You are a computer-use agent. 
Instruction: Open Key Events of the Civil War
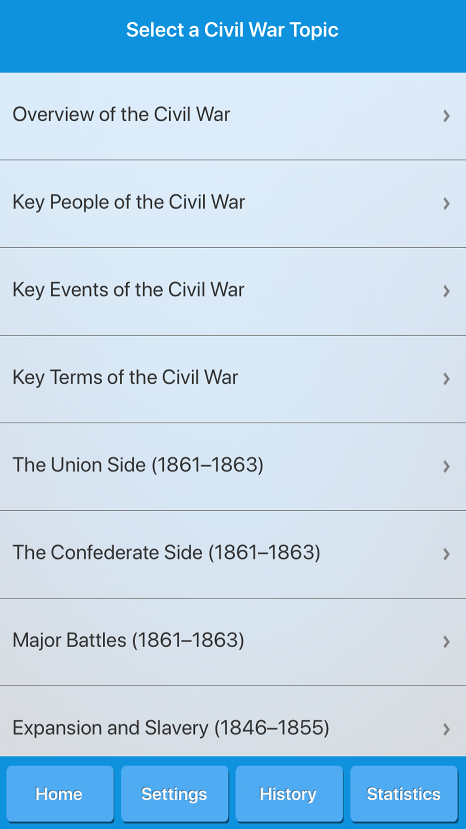pyautogui.click(x=128, y=290)
